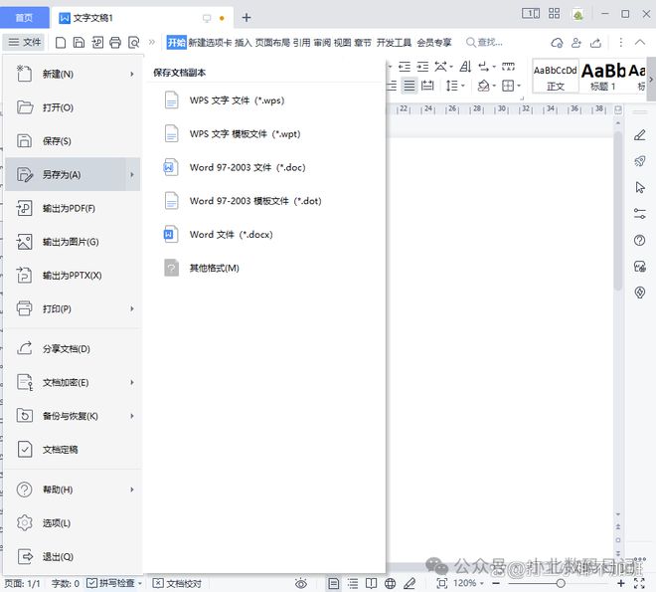Expand submenu arrow beside 新建(N)
Screen dimensions: 656x592
point(132,74)
